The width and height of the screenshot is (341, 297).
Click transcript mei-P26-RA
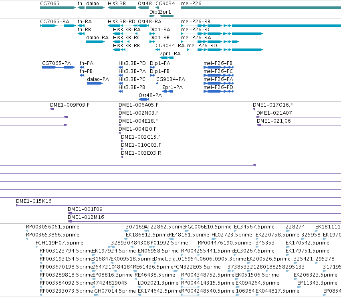coord(196,38)
